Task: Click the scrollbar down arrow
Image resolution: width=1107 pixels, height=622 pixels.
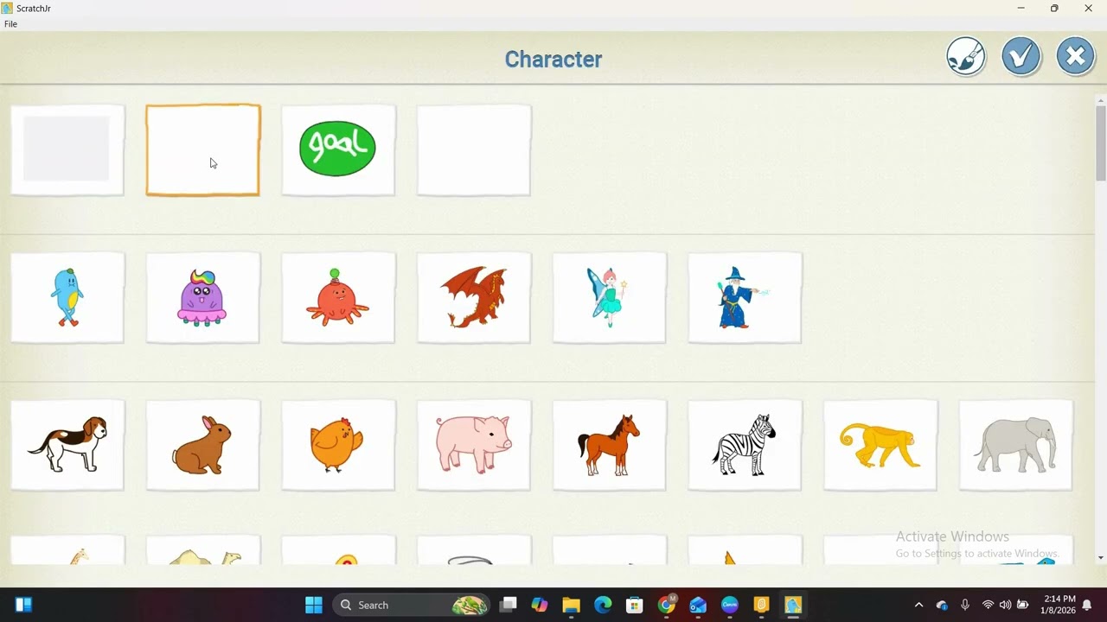Action: pos(1101,558)
